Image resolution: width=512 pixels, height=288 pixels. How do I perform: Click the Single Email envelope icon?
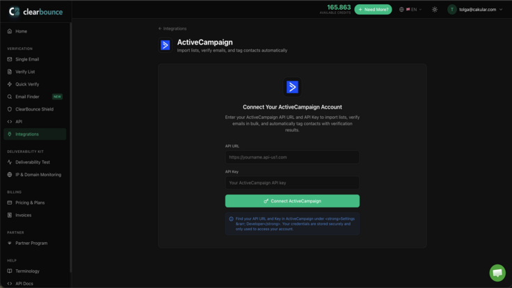(10, 59)
